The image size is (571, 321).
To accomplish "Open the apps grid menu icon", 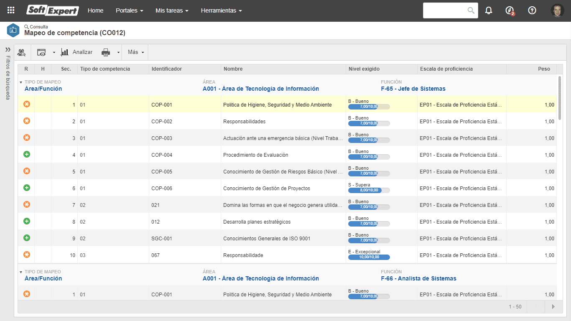I will [11, 10].
